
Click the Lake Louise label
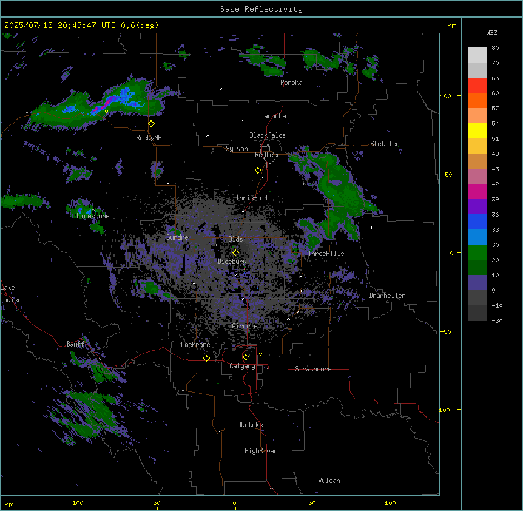coord(11,294)
